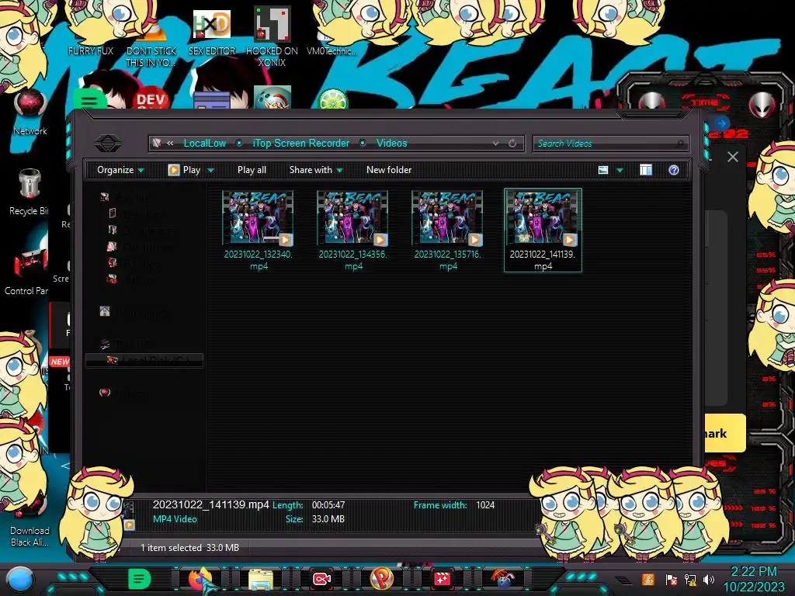
Task: Open File Explorer from the taskbar
Action: tap(261, 579)
